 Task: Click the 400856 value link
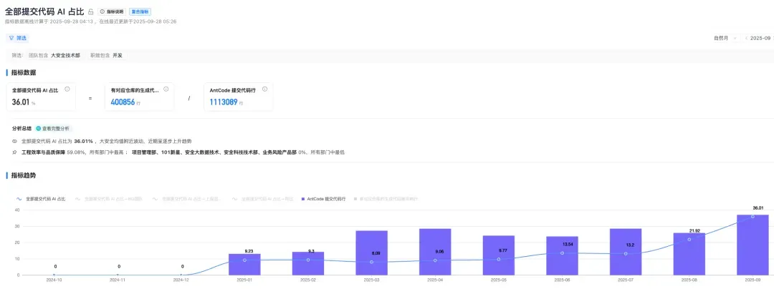[123, 102]
